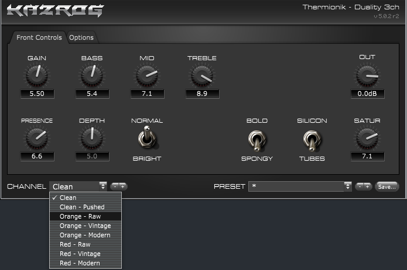Click the SATUR knob

click(x=367, y=138)
